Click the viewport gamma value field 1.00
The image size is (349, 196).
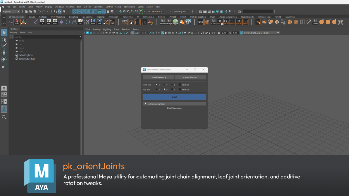[235, 33]
